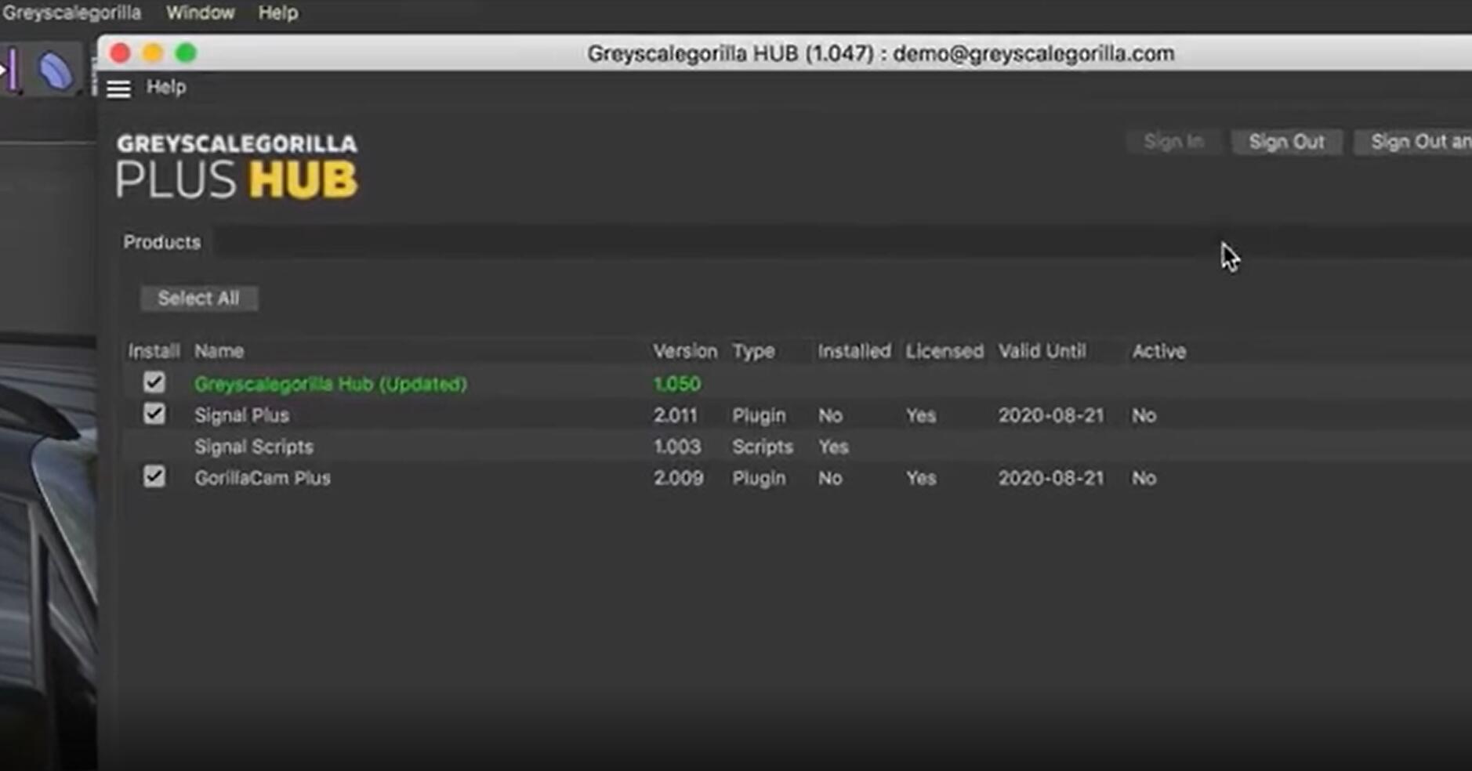Select the Signal Plus row name
This screenshot has width=1472, height=771.
241,415
